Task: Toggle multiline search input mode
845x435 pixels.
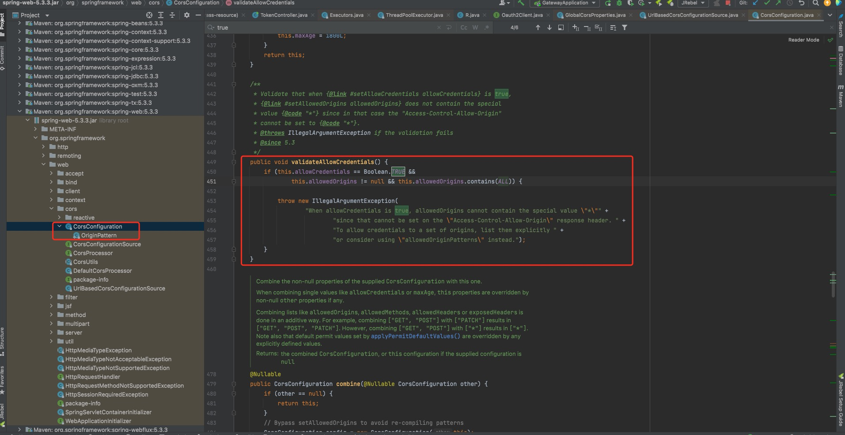Action: coord(449,27)
